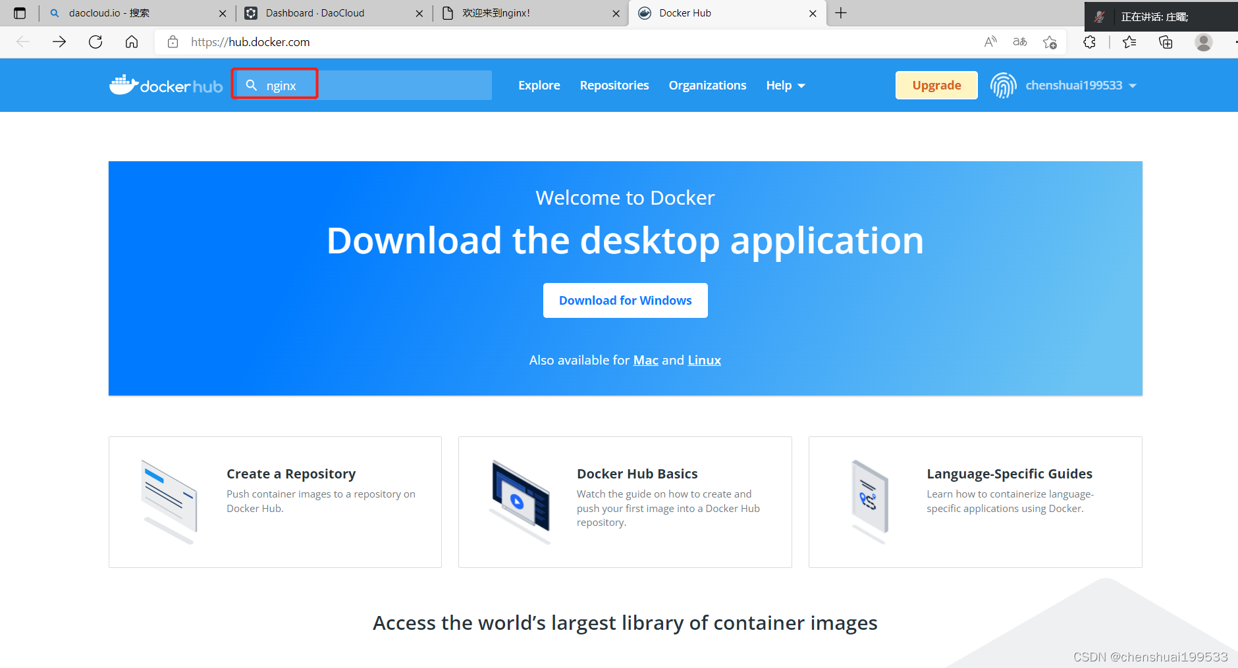The width and height of the screenshot is (1238, 668).
Task: Click the Language-Specific Guides document illustration
Action: [870, 501]
